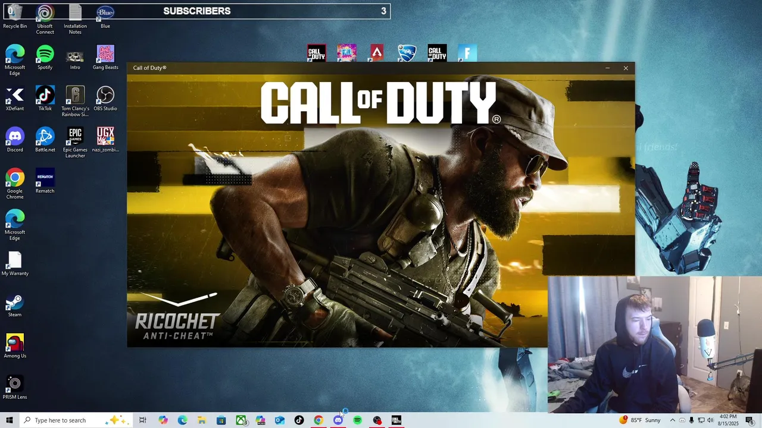Click the taskbar search box
Image resolution: width=762 pixels, height=428 pixels.
77,420
